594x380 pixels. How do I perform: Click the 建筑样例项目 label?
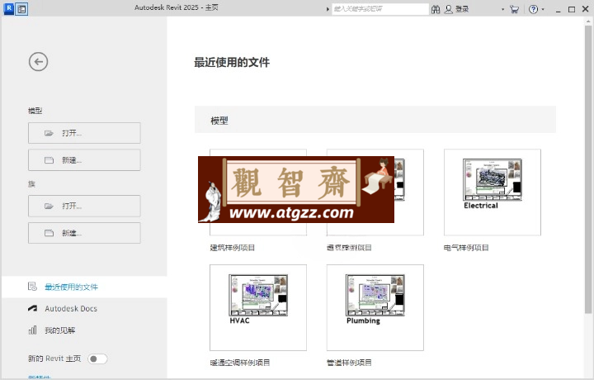click(x=232, y=248)
